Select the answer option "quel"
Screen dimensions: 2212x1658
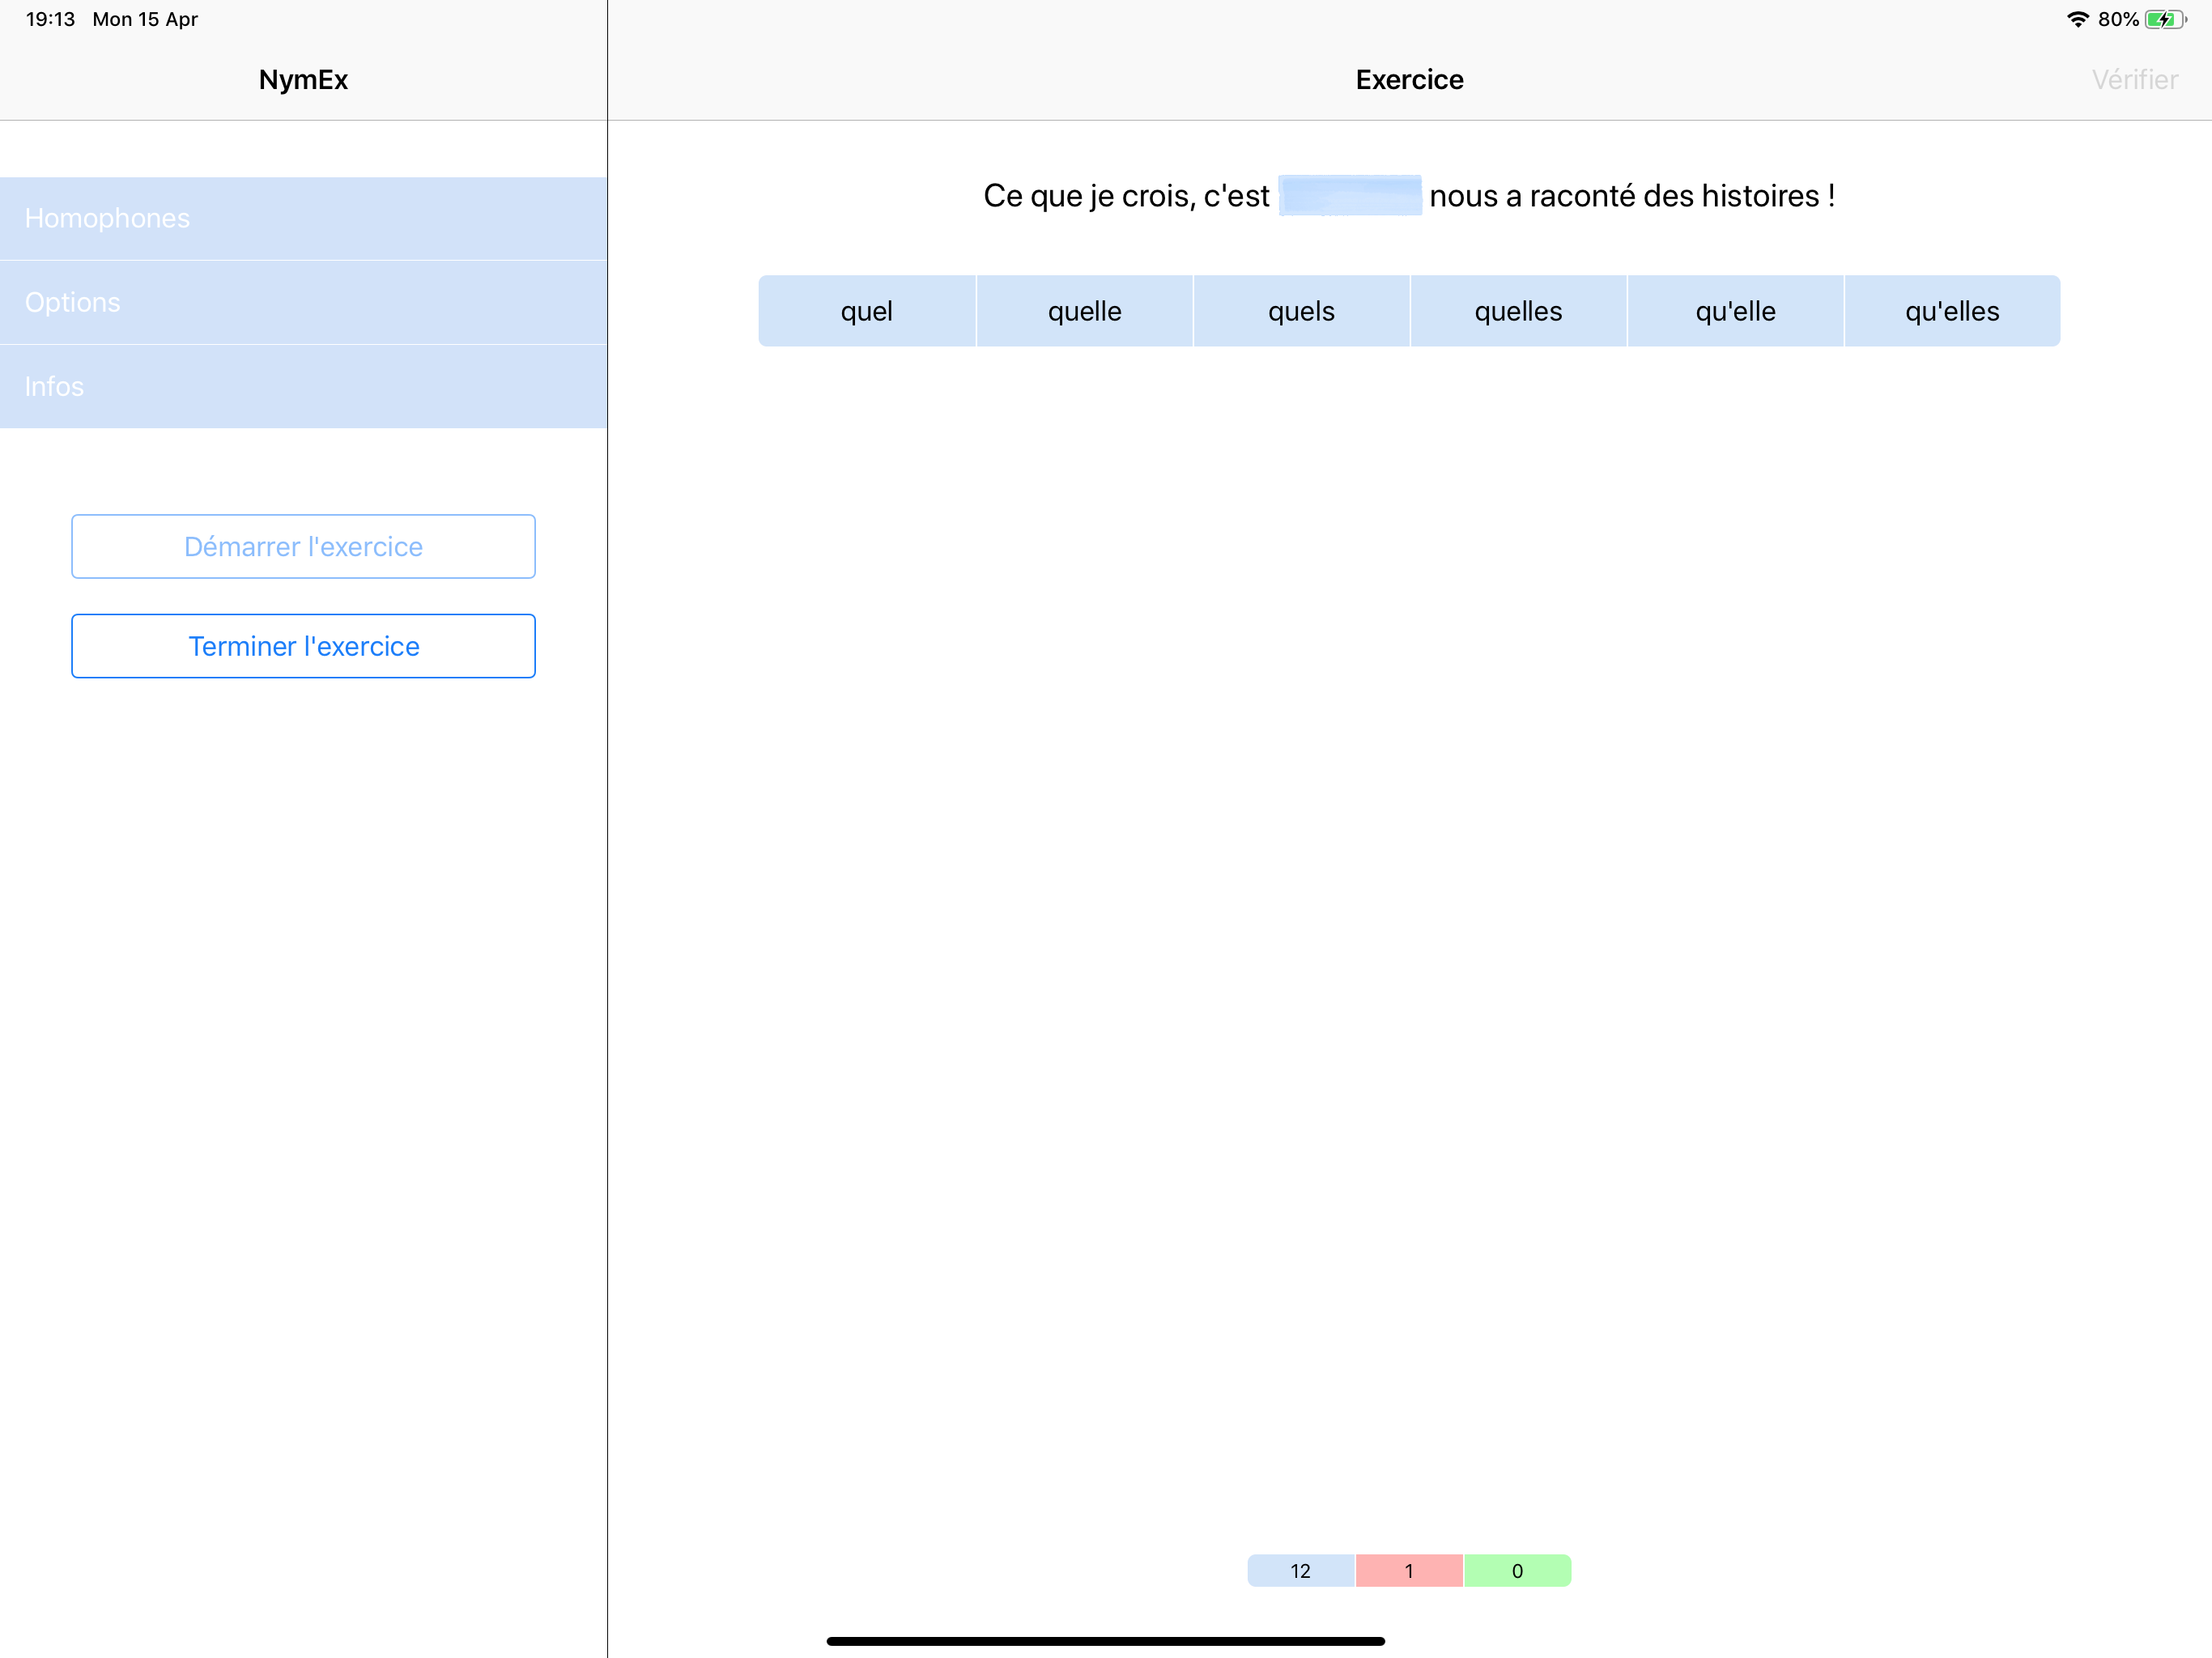click(866, 311)
